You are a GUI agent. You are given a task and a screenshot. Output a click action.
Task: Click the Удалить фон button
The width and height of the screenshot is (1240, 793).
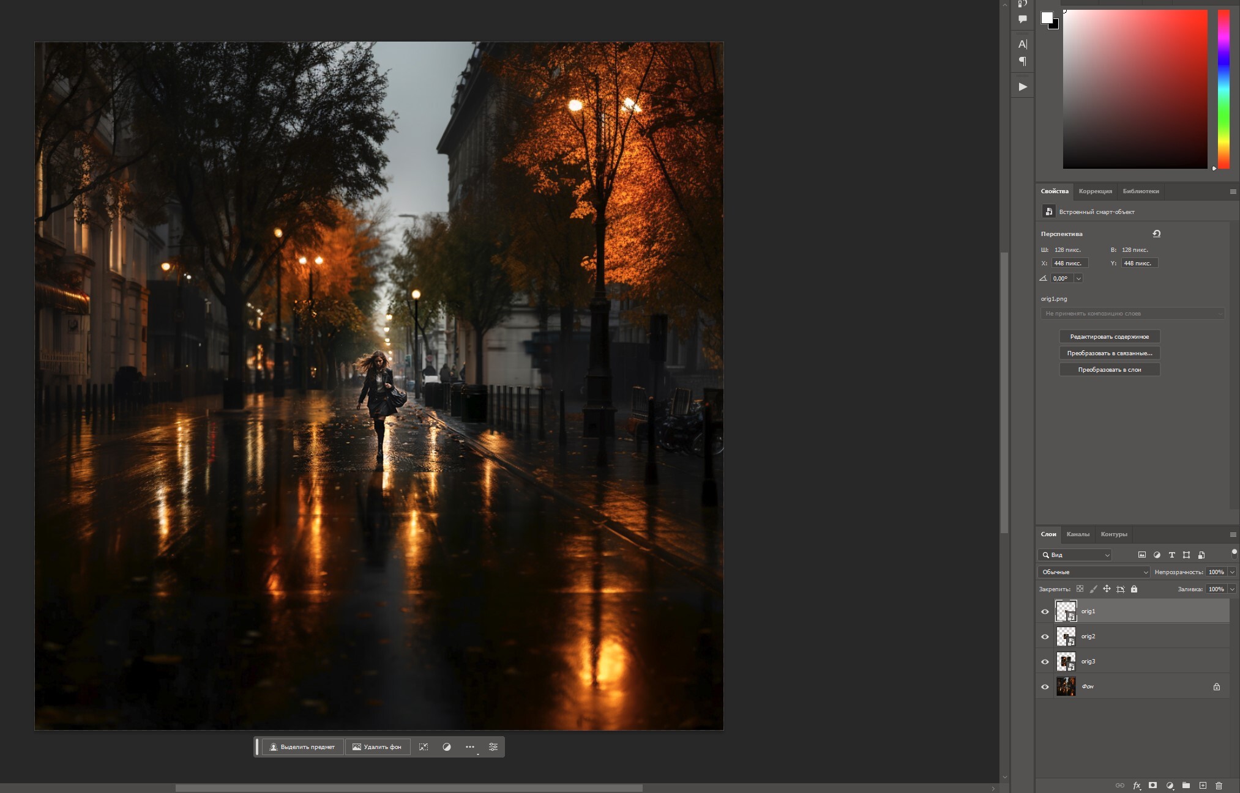click(376, 747)
